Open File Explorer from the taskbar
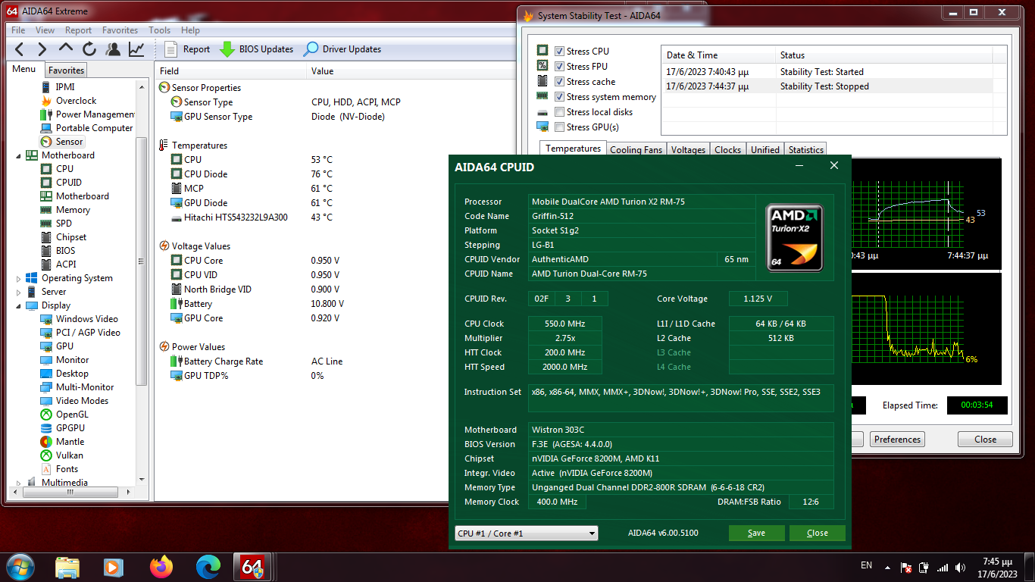Image resolution: width=1035 pixels, height=582 pixels. pos(67,566)
